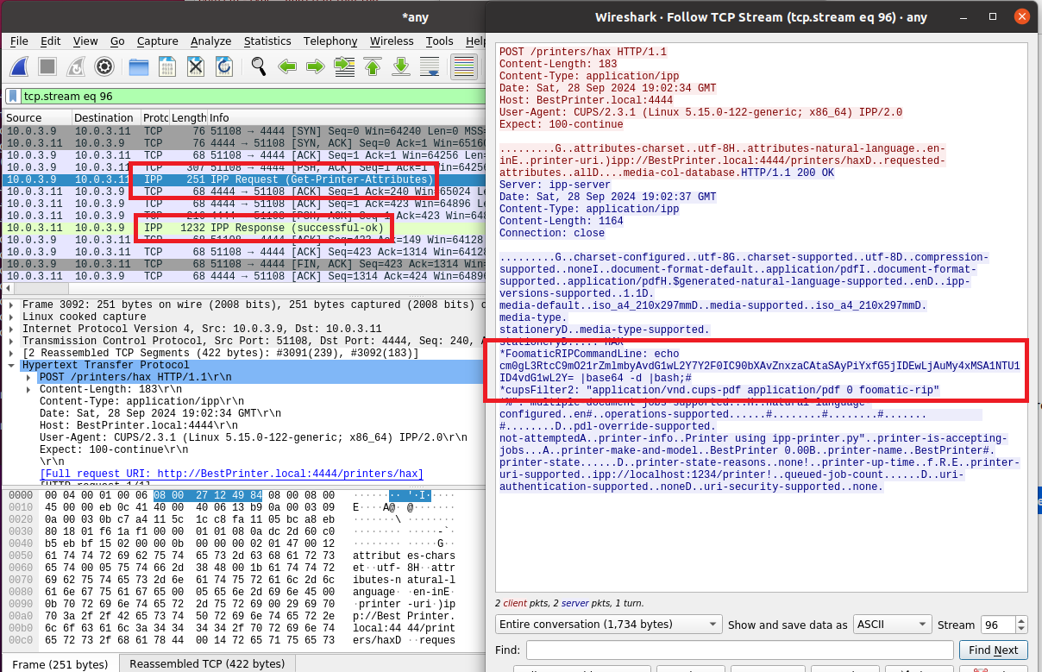Go back in packet history
This screenshot has height=672, width=1042.
coord(287,66)
